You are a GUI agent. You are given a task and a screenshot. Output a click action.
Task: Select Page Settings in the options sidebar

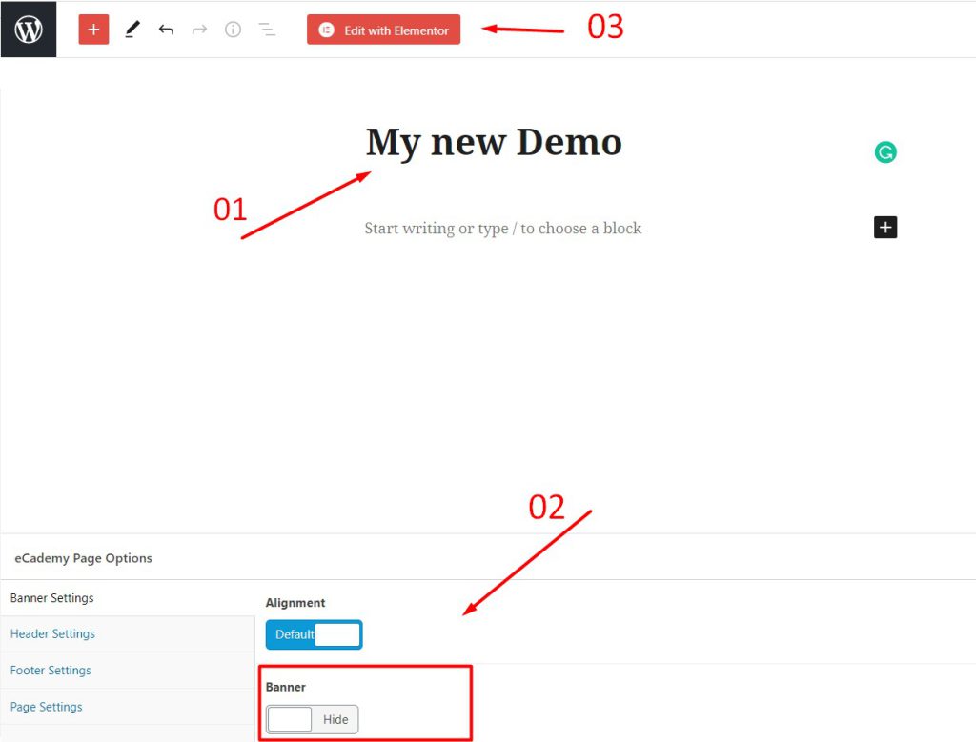click(46, 706)
